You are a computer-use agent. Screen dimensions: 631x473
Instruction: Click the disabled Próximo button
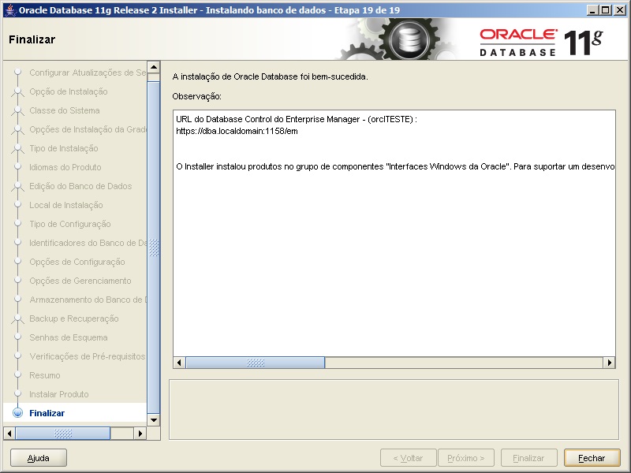coord(466,458)
